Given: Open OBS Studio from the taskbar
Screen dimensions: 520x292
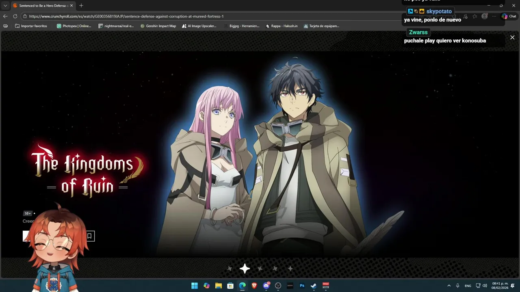Looking at the screenshot, I should pyautogui.click(x=278, y=286).
